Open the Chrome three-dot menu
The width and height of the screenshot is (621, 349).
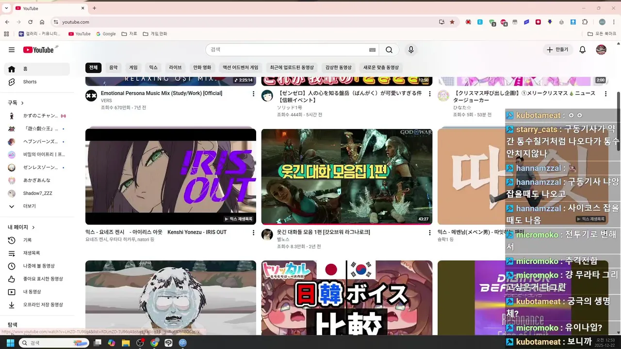coord(614,22)
